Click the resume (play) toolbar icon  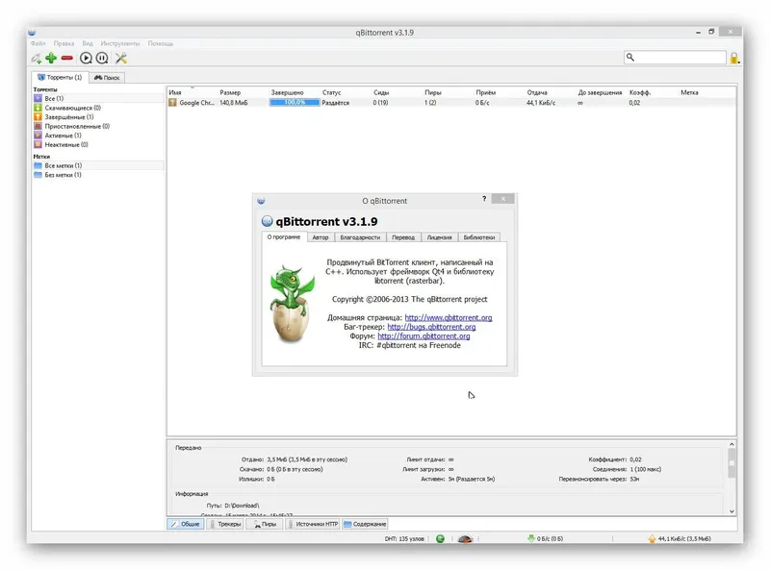(86, 58)
